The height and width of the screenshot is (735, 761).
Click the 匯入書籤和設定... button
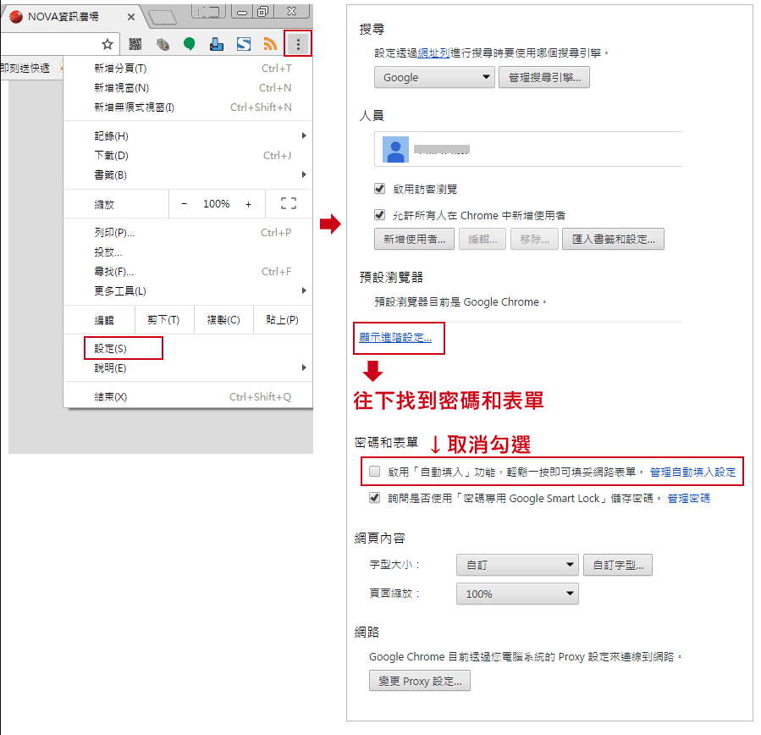tap(613, 240)
